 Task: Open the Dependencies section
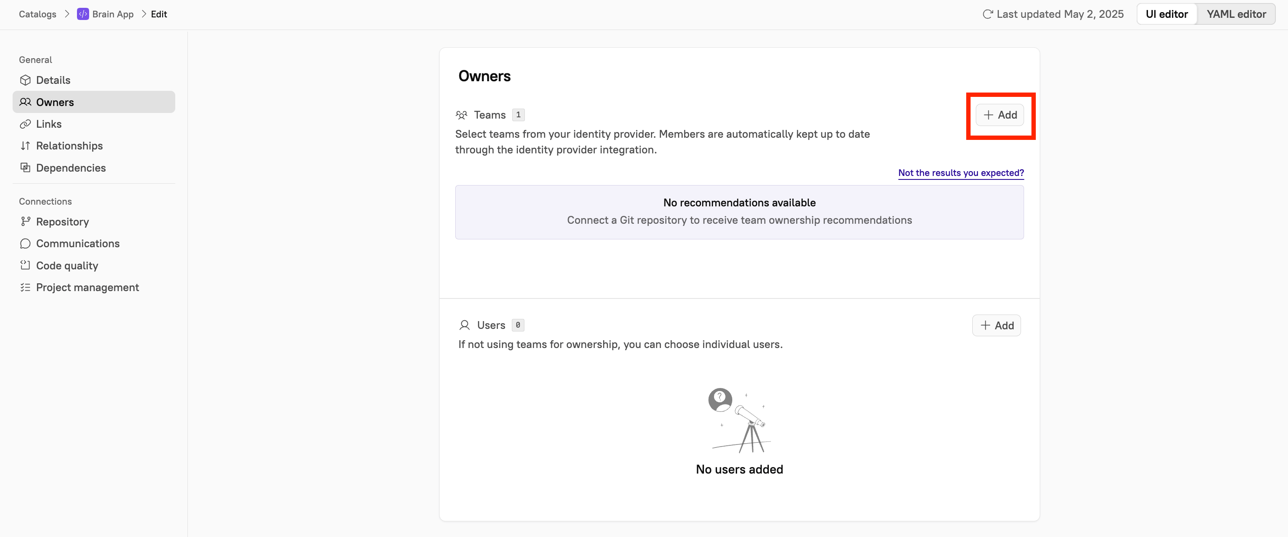(x=94, y=168)
